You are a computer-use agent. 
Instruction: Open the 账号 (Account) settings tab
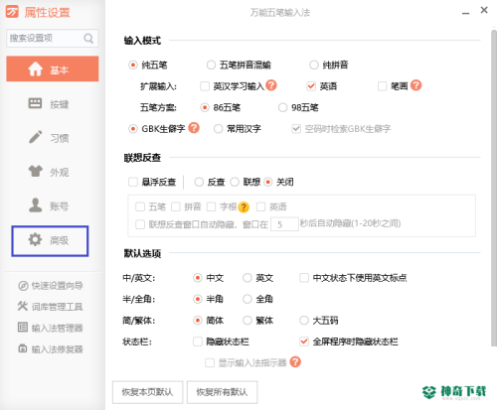49,205
